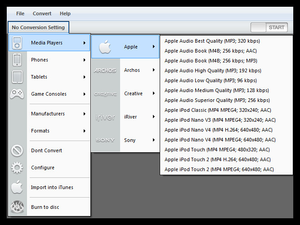Screen dimensions: 300x225
Task: Select the Phones menu entry
Action: [49, 60]
